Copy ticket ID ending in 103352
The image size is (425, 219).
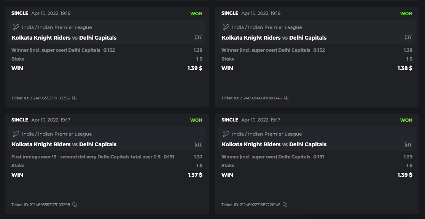click(74, 98)
